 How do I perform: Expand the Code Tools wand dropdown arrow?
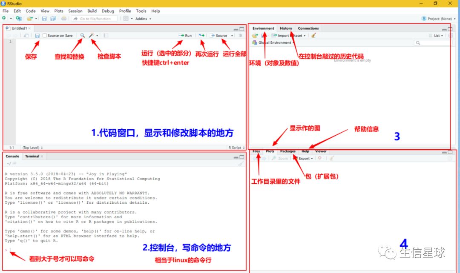click(x=97, y=36)
